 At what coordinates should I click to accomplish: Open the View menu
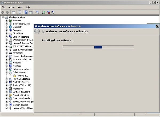[x=20, y=7]
